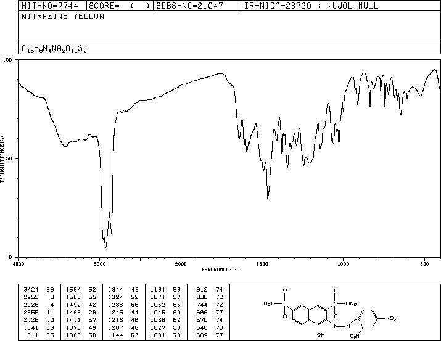The width and height of the screenshot is (441, 341).
Task: Click the NO2 group in structure diagram
Action: pos(391,319)
